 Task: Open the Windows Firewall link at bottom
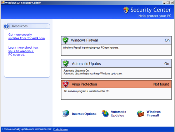click(x=154, y=113)
